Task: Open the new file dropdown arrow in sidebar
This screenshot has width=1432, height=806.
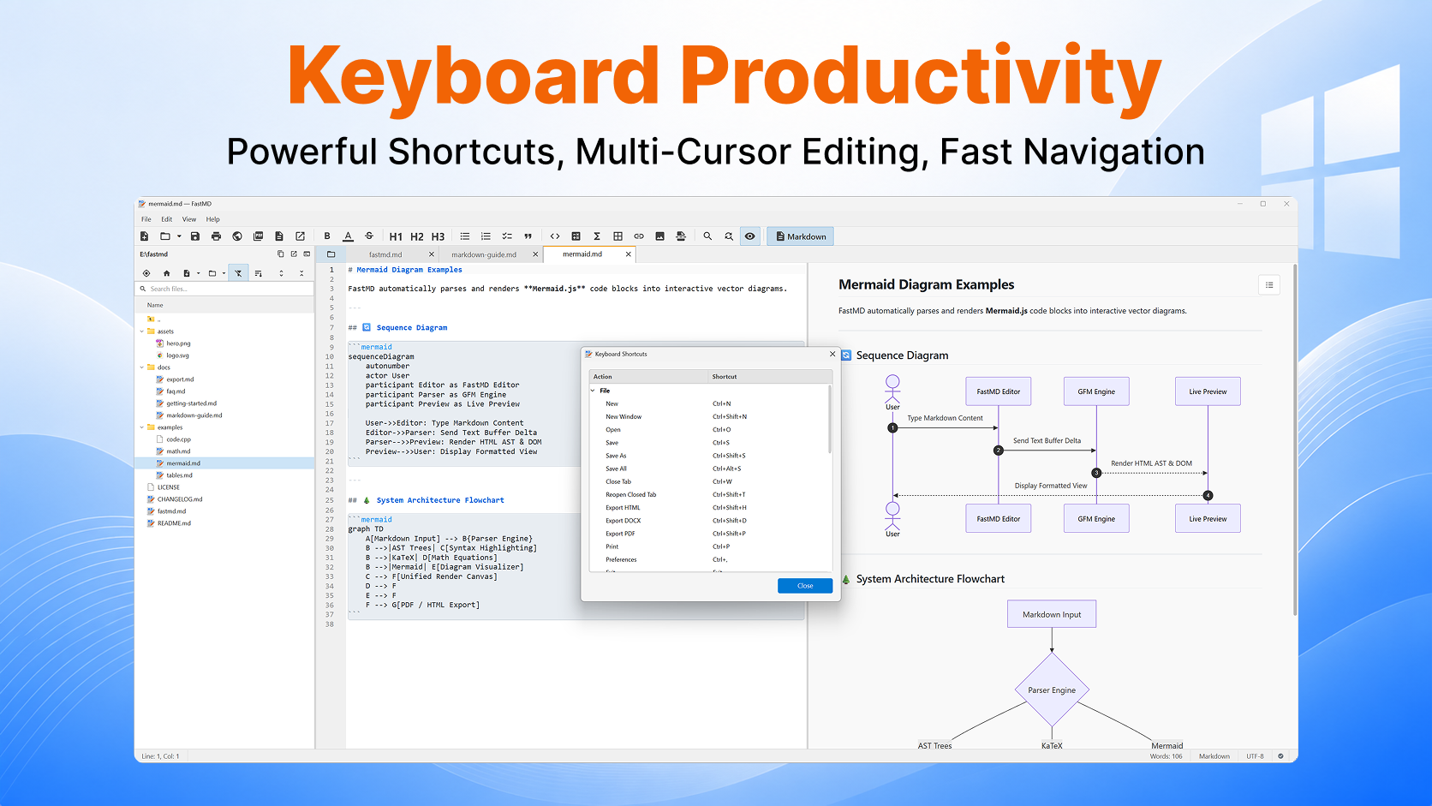Action: coord(198,273)
